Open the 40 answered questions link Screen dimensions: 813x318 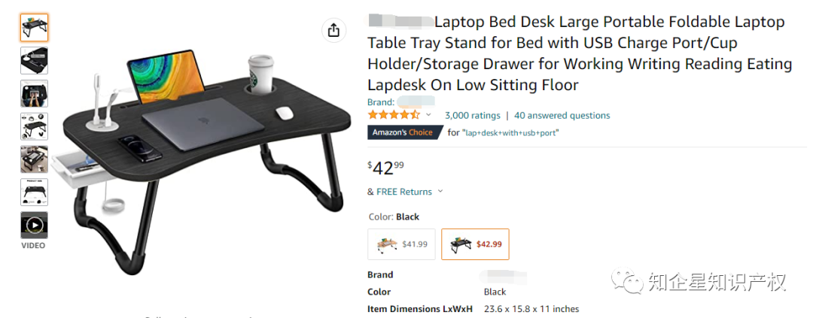click(562, 116)
